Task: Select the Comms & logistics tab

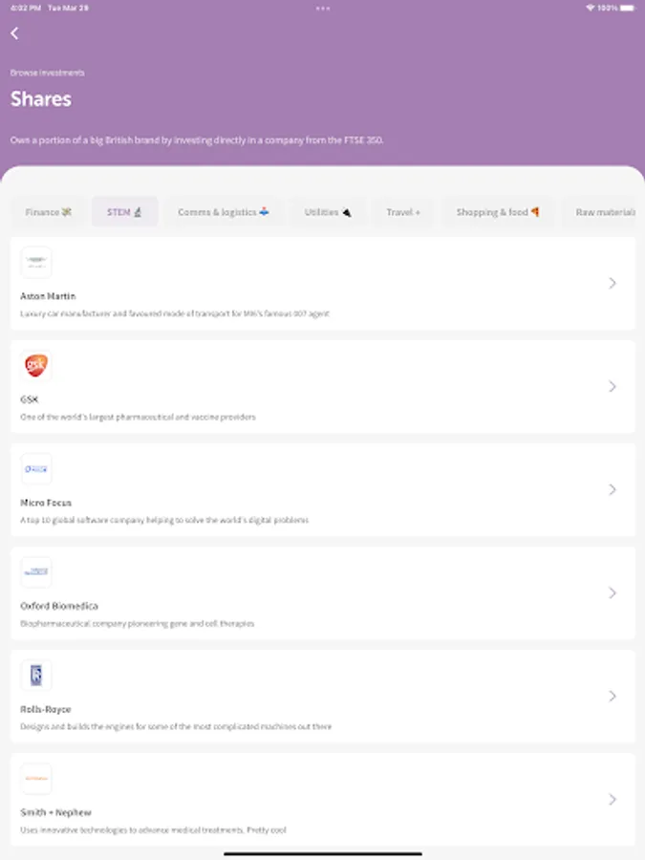Action: pyautogui.click(x=224, y=212)
